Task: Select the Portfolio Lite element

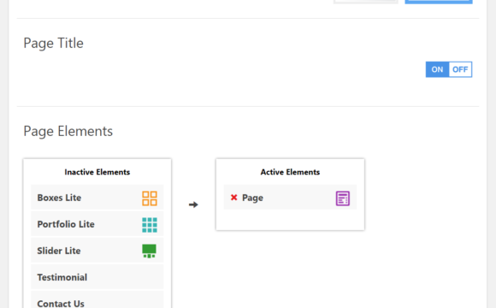Action: (x=97, y=224)
